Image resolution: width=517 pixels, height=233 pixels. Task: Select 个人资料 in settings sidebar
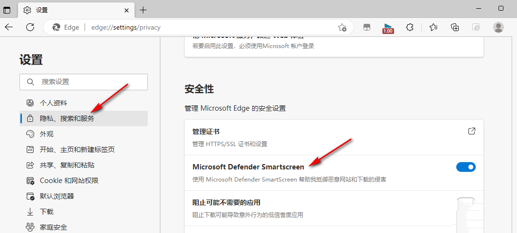click(84, 103)
